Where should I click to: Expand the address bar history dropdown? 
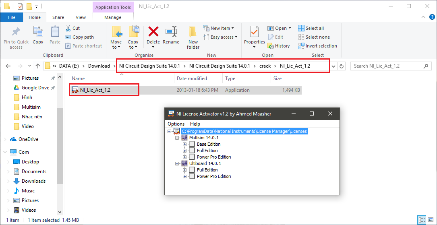(x=334, y=66)
